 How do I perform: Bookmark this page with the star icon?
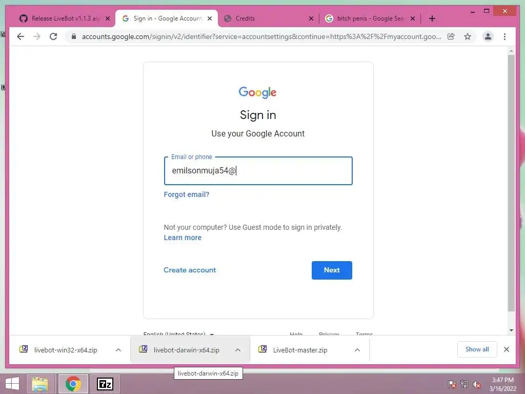coord(468,36)
